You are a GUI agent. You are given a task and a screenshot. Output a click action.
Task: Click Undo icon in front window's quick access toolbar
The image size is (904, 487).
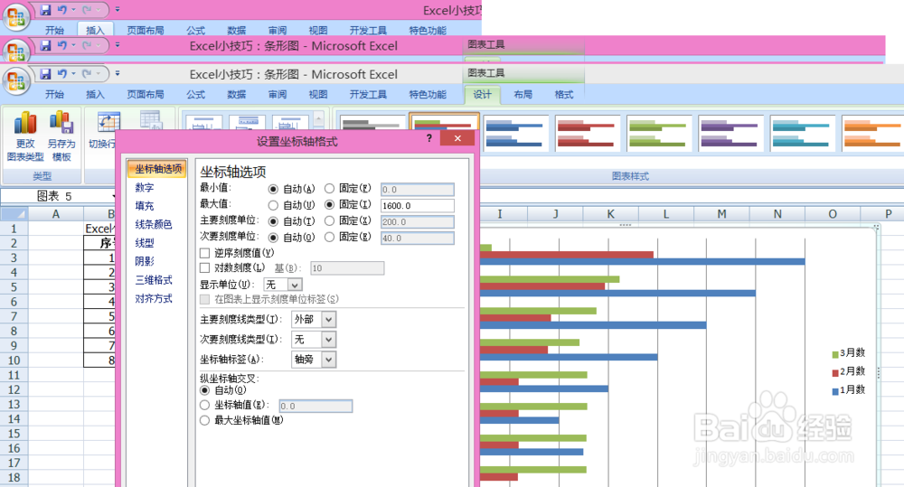(x=62, y=74)
